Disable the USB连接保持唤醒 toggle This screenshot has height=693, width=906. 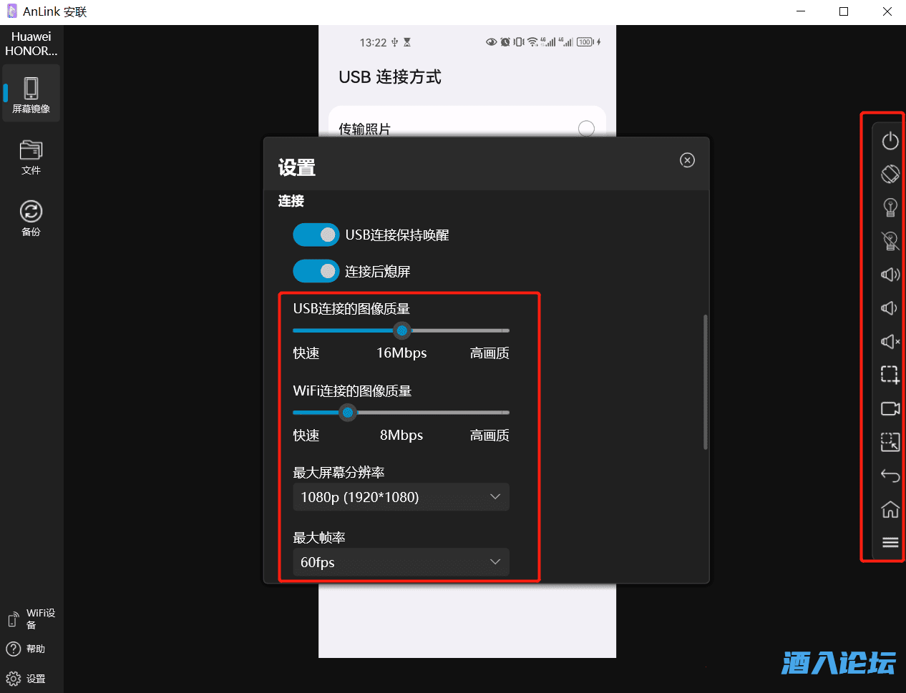tap(316, 235)
